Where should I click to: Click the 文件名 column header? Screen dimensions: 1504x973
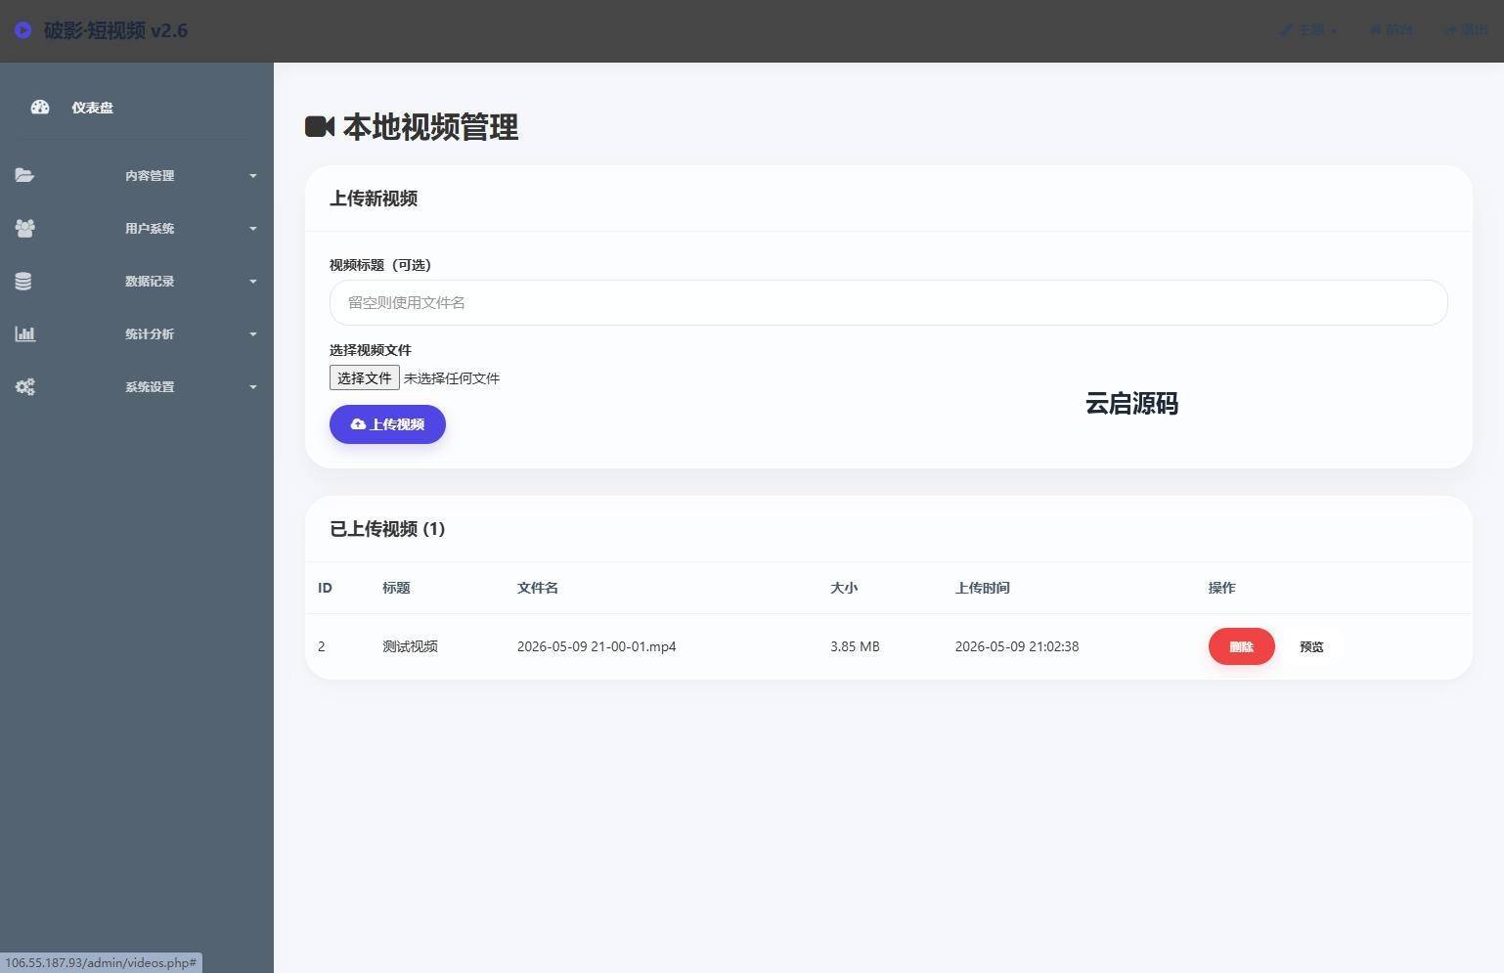click(538, 588)
